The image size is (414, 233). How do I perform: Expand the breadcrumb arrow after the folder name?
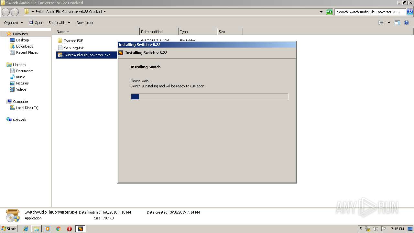pyautogui.click(x=104, y=12)
